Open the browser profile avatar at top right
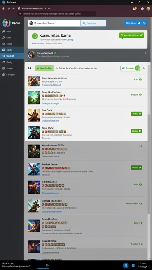 [x=148, y=9]
